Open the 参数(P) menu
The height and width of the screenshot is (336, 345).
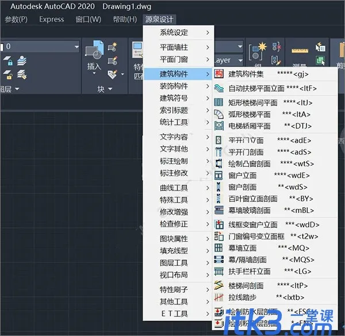pyautogui.click(x=16, y=20)
